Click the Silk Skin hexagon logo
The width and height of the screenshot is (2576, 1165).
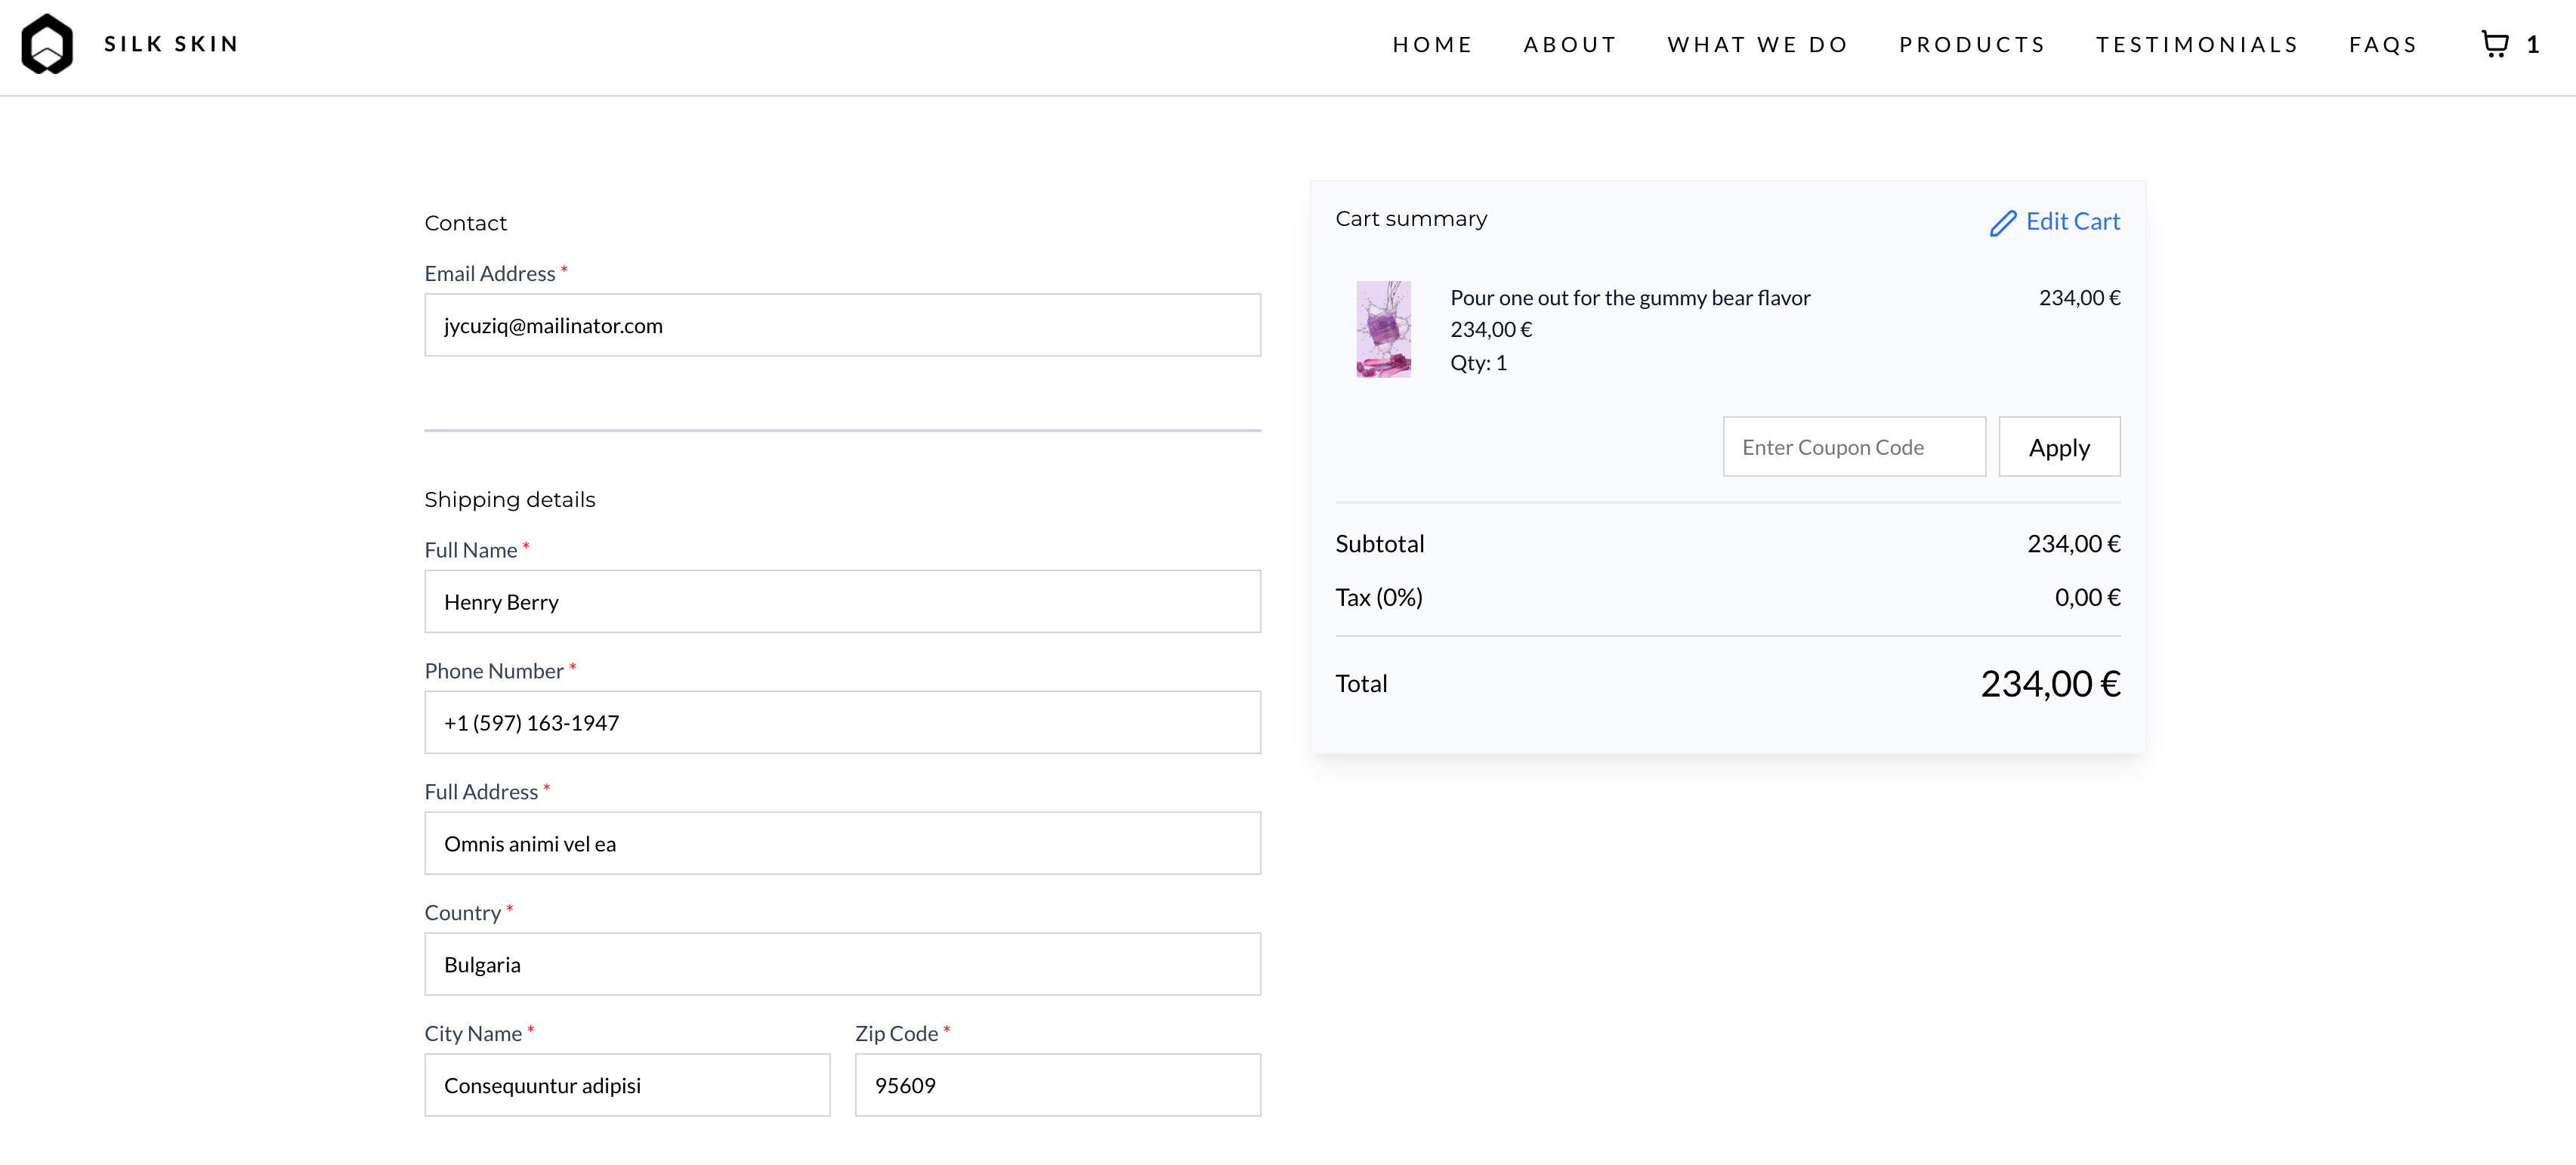[x=47, y=44]
